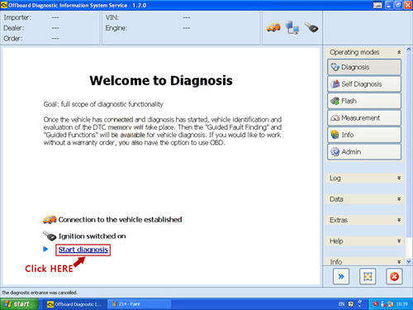Click the application icon in title bar
This screenshot has height=310, width=413.
tap(4, 5)
